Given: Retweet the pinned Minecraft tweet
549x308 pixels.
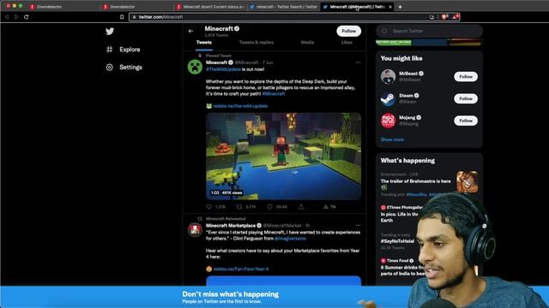Looking at the screenshot, I should coord(239,207).
